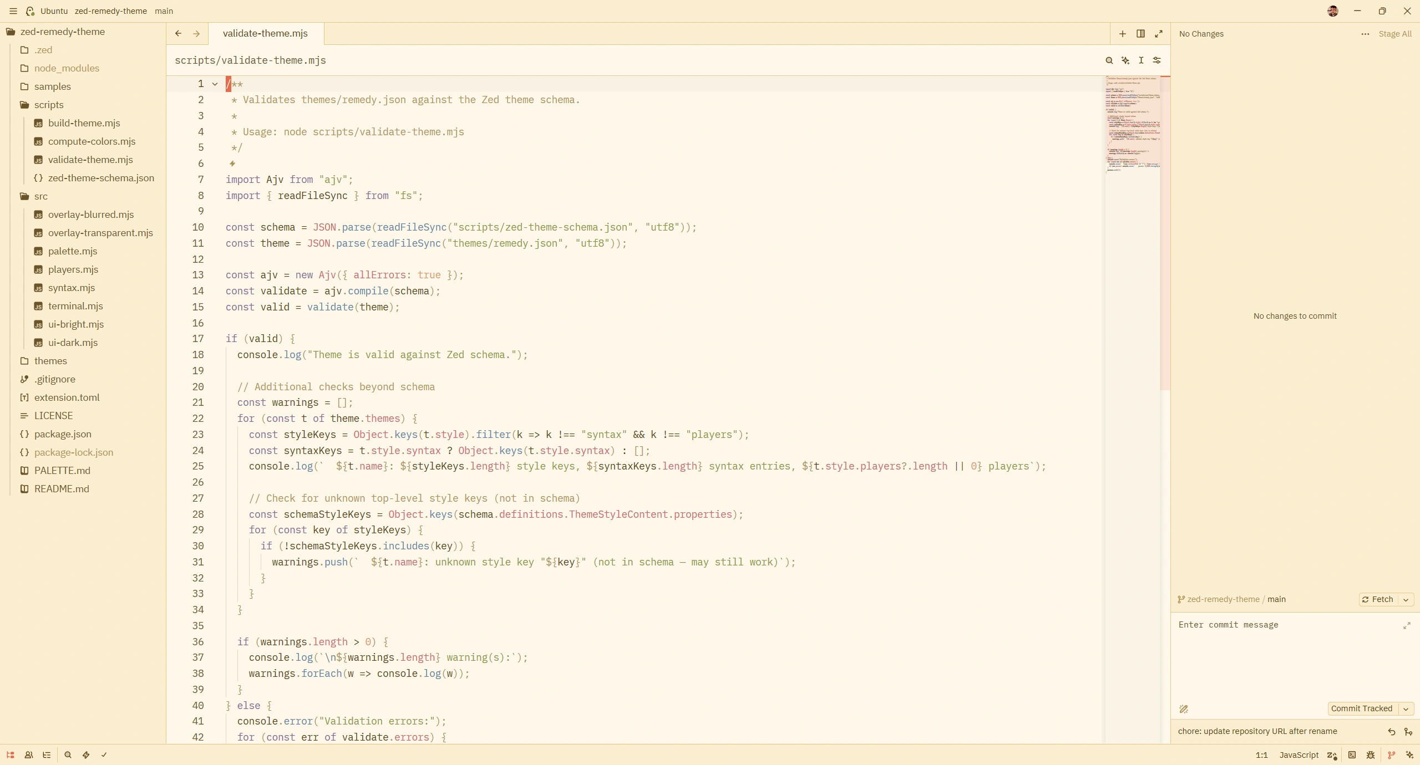Image resolution: width=1420 pixels, height=765 pixels.
Task: Open the debugger panel bug icon
Action: tap(1371, 754)
